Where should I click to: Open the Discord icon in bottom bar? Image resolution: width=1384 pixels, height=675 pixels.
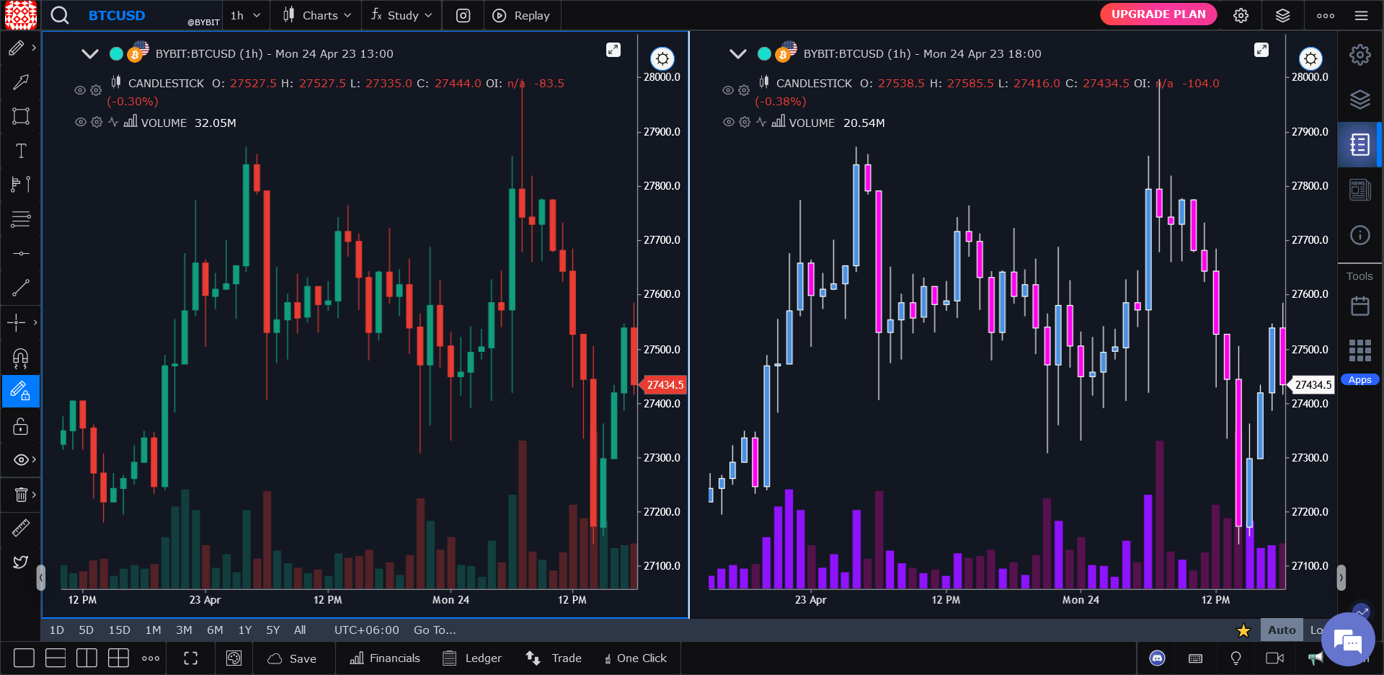(1157, 658)
